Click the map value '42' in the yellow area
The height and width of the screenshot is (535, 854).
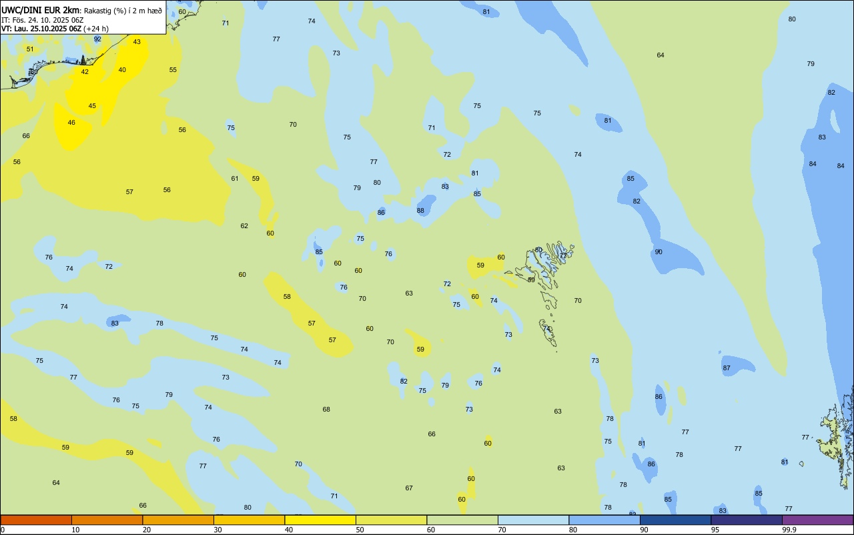coord(85,72)
